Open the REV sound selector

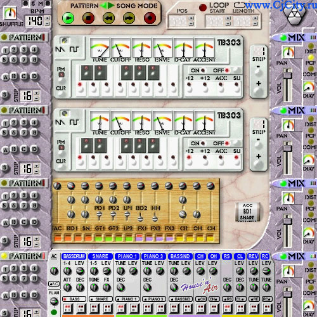(253, 256)
